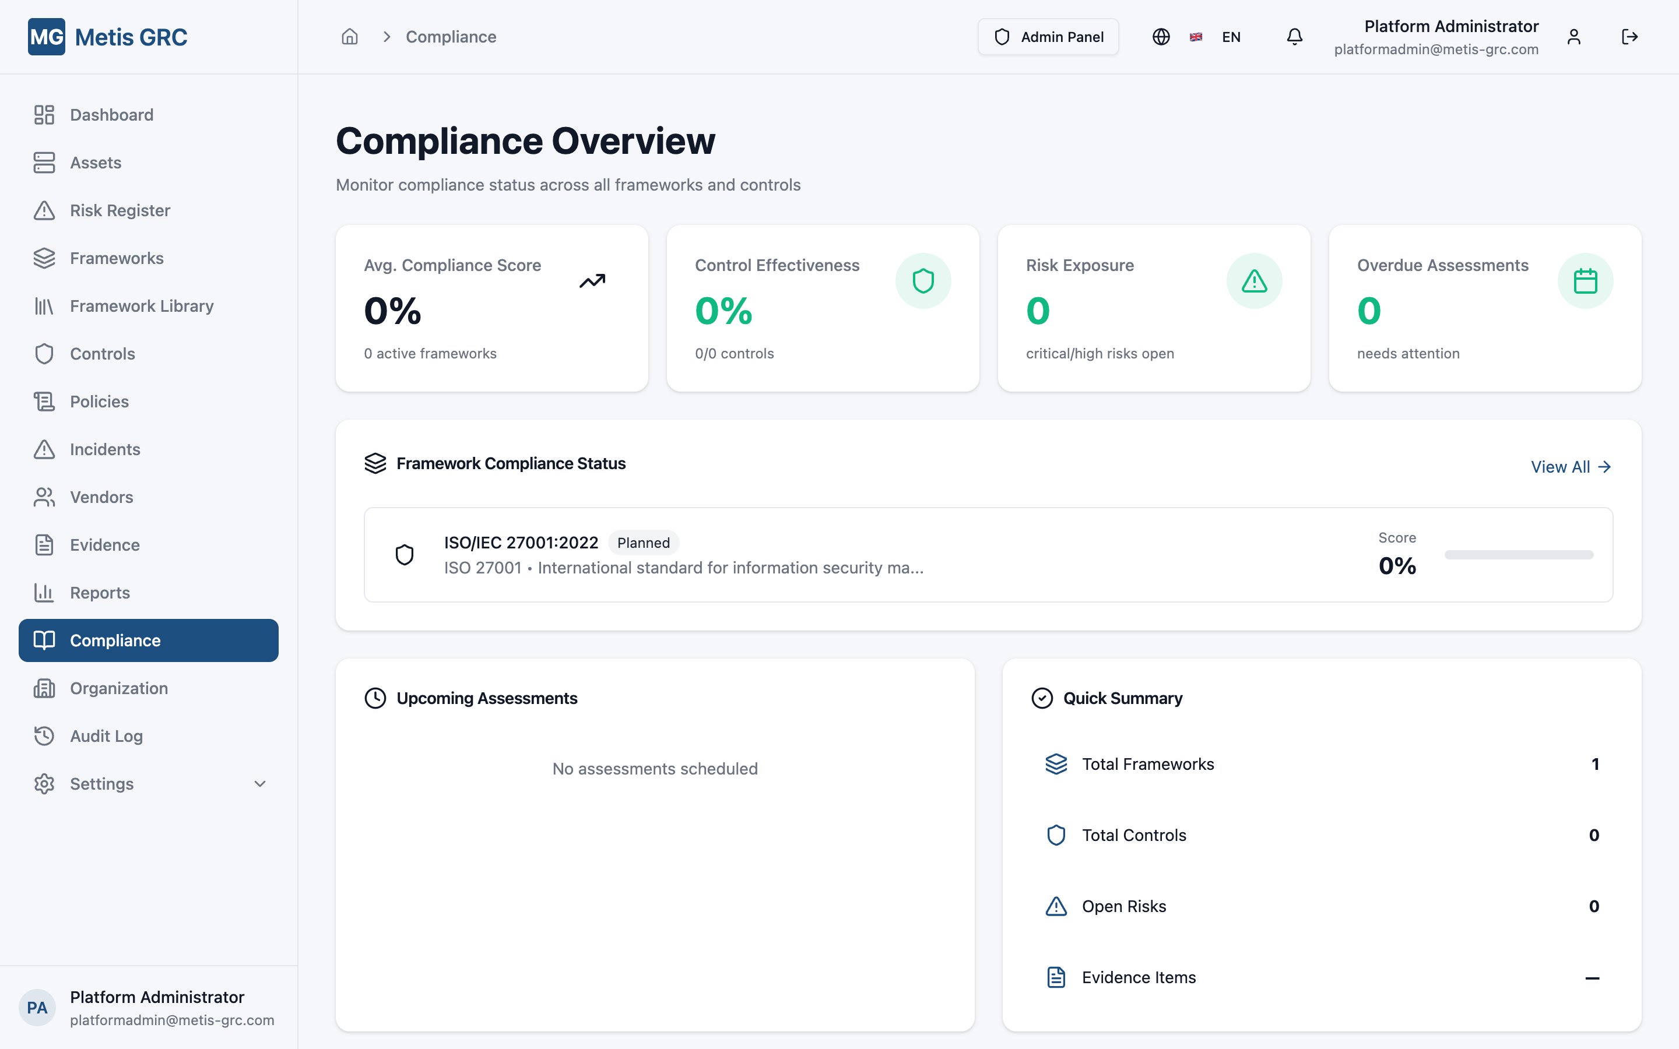Open the Admin Panel
The image size is (1679, 1049).
[1048, 37]
